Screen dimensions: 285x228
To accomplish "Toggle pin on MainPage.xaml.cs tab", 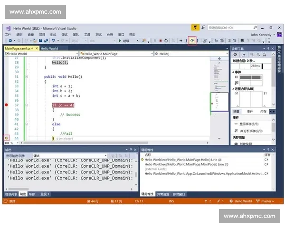I will tap(32, 48).
